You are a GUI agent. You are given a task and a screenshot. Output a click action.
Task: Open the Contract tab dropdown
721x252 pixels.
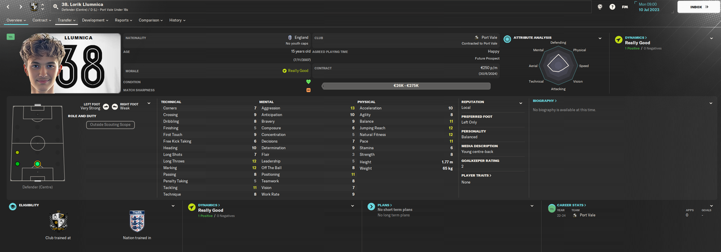[42, 20]
